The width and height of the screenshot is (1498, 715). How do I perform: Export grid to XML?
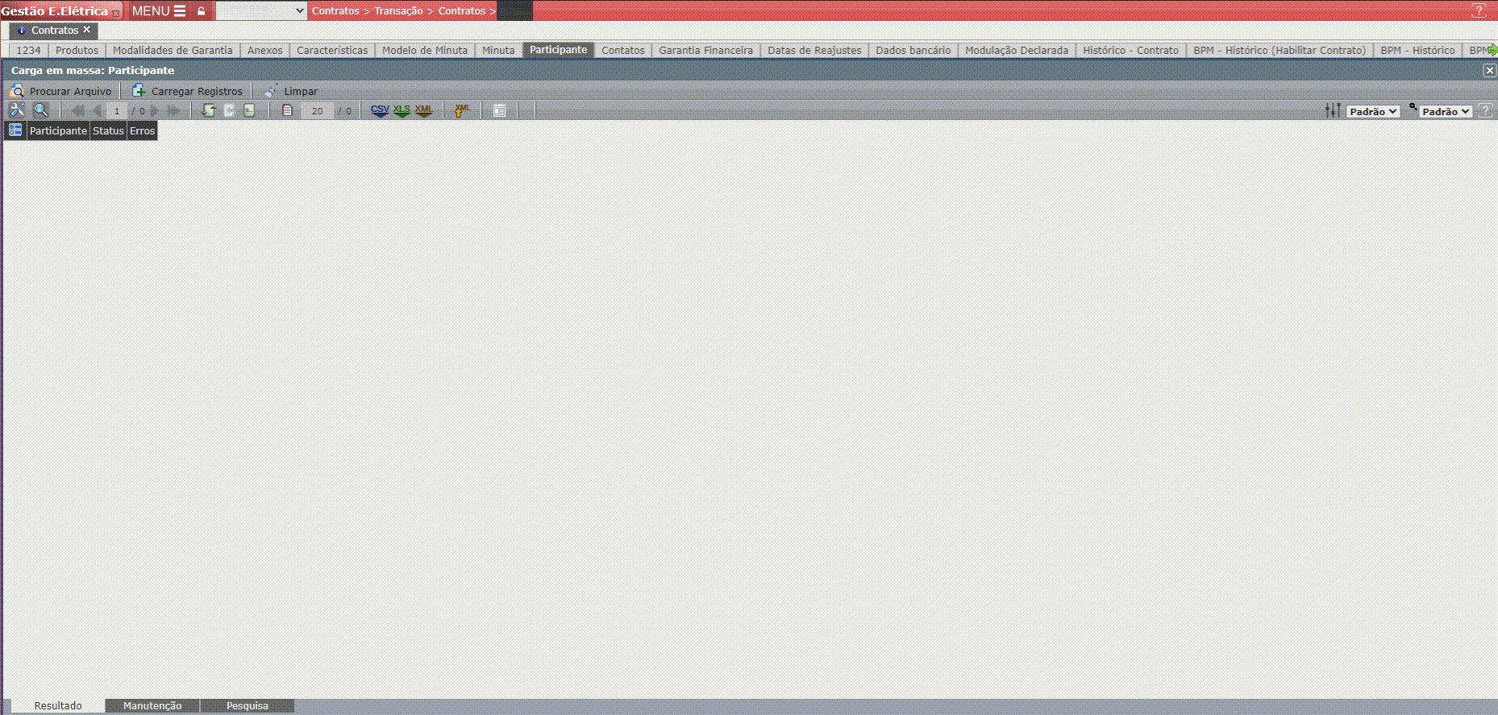point(423,110)
